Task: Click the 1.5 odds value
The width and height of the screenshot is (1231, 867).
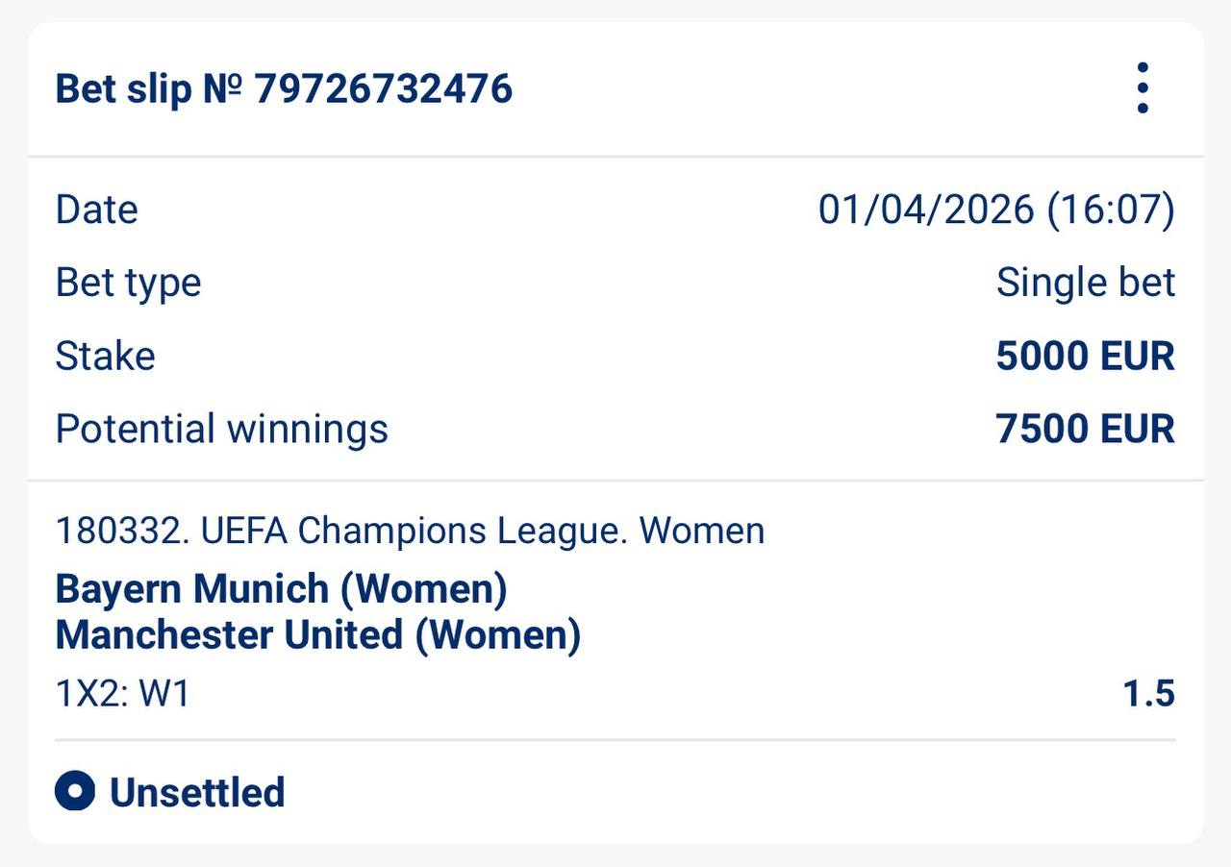Action: (x=1148, y=693)
